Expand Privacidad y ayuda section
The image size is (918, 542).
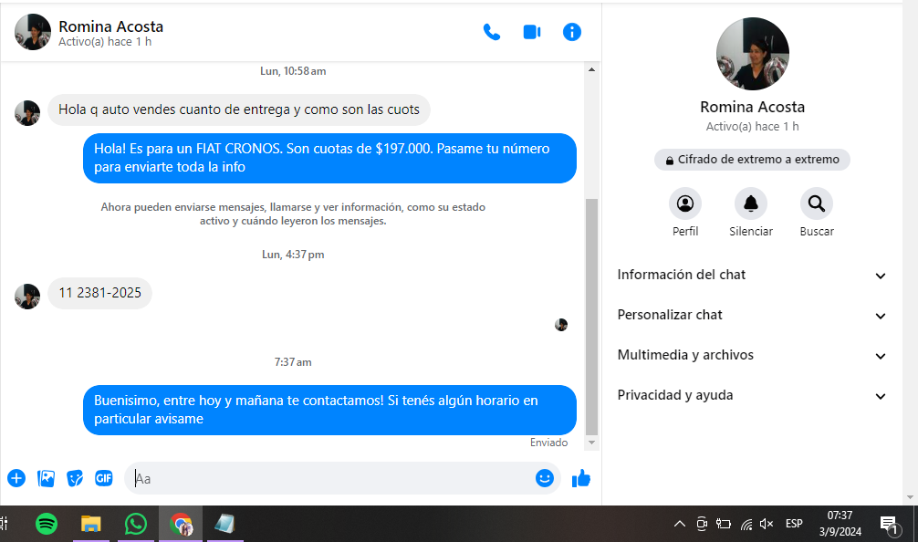752,396
